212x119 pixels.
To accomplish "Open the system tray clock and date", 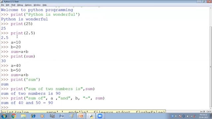I will [x=203, y=116].
